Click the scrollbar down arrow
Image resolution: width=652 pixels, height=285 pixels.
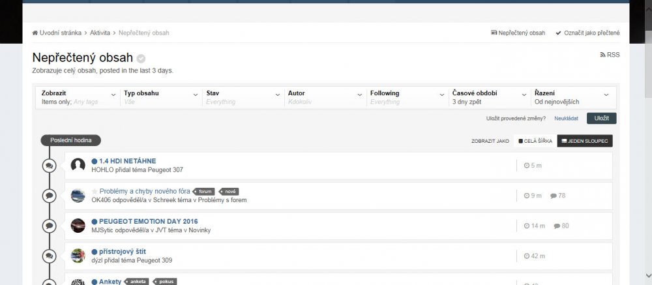point(648,275)
